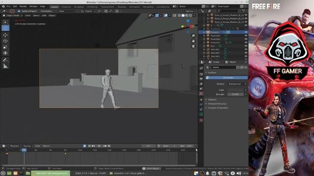Click the Use Nodes button
This screenshot has height=176, width=314.
pos(227,78)
